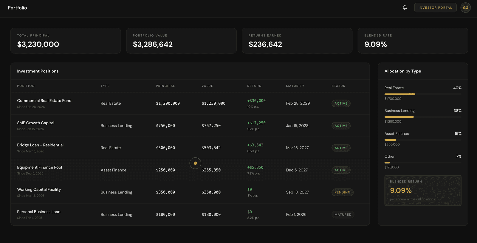Click the MATURED status badge
Screen dimensions: 477x243
click(343, 215)
